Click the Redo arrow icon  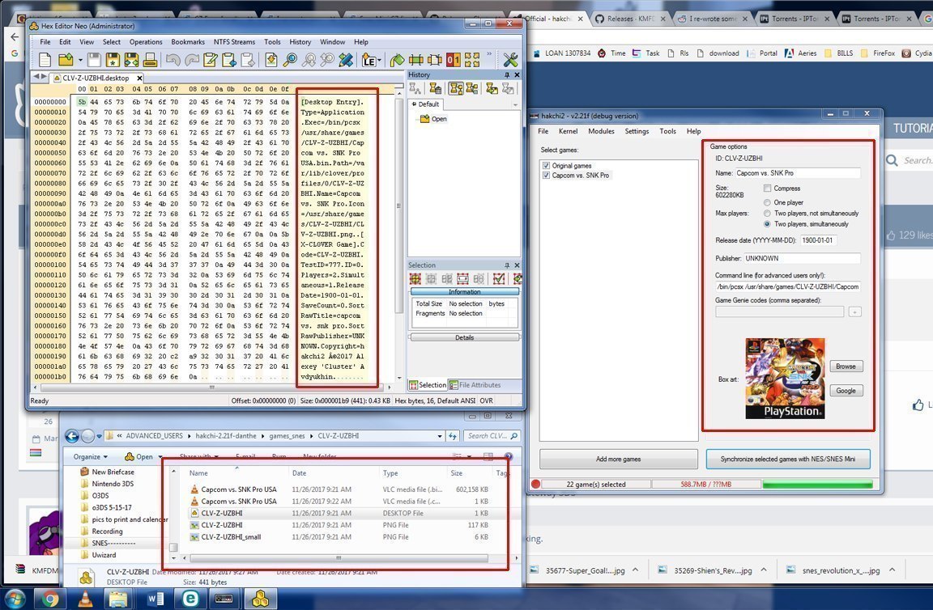[x=192, y=59]
